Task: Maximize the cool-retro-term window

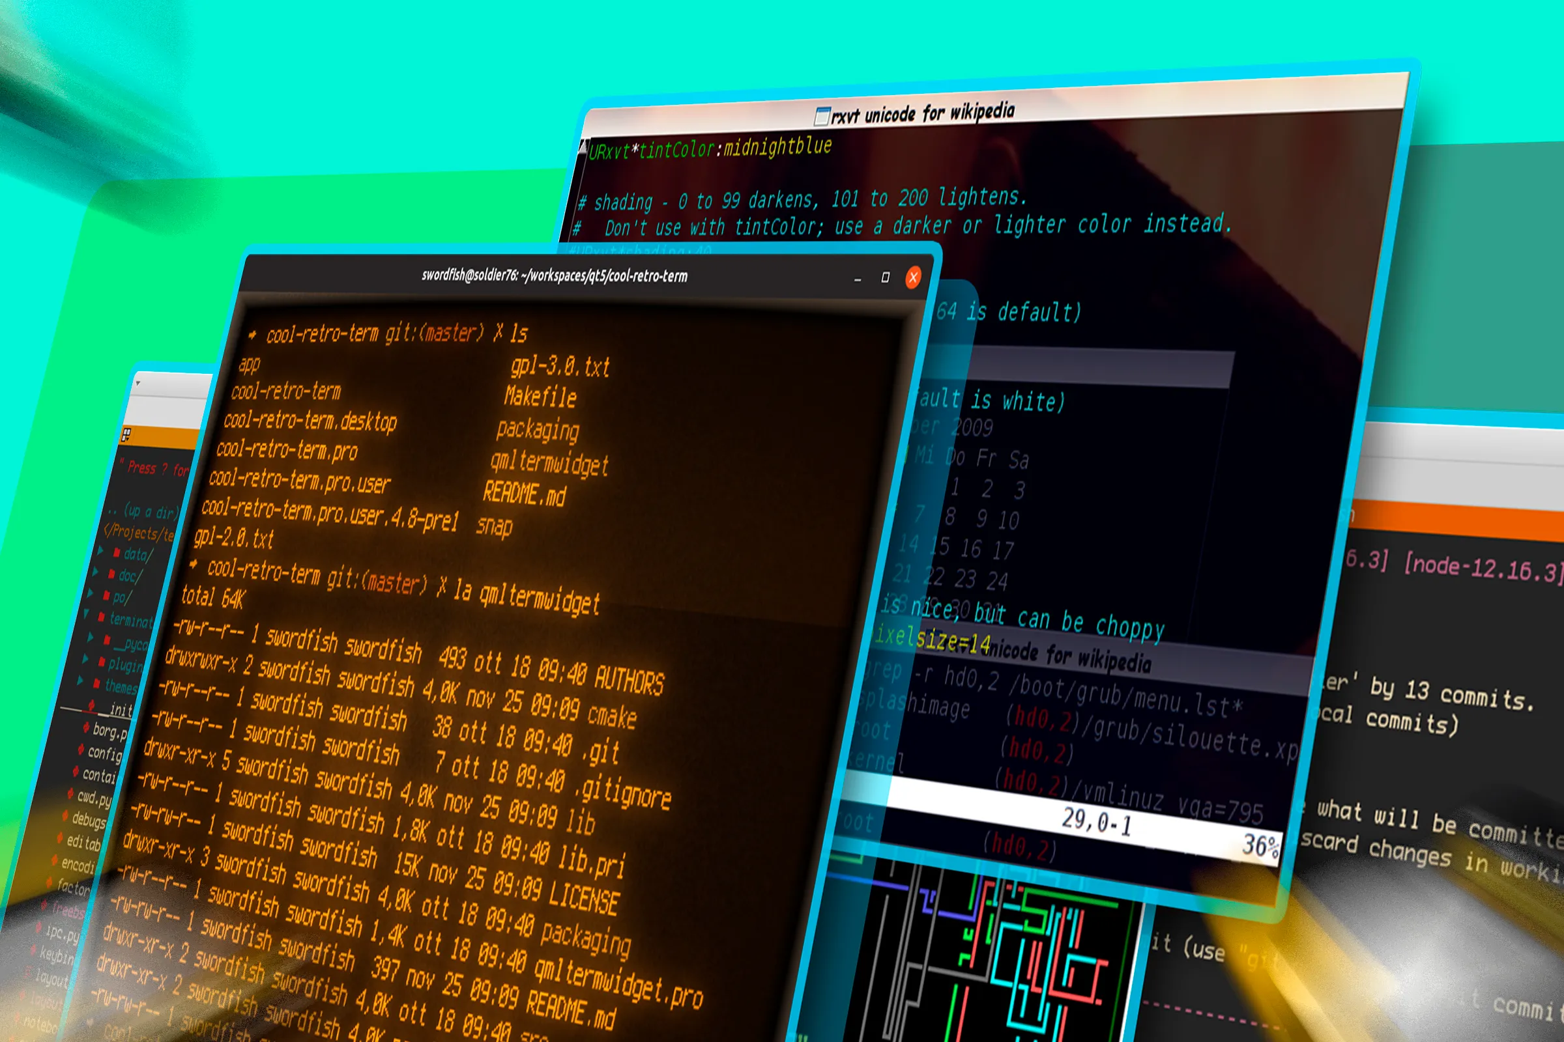Action: (885, 277)
